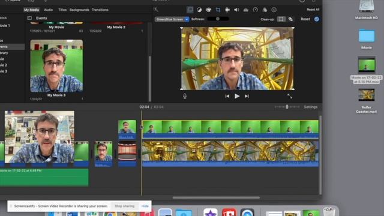Switch to the Transitions tab

100,10
